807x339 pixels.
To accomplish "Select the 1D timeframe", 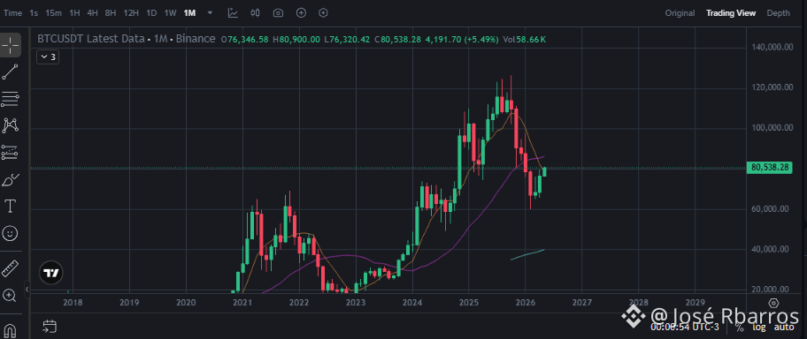I will (x=151, y=13).
